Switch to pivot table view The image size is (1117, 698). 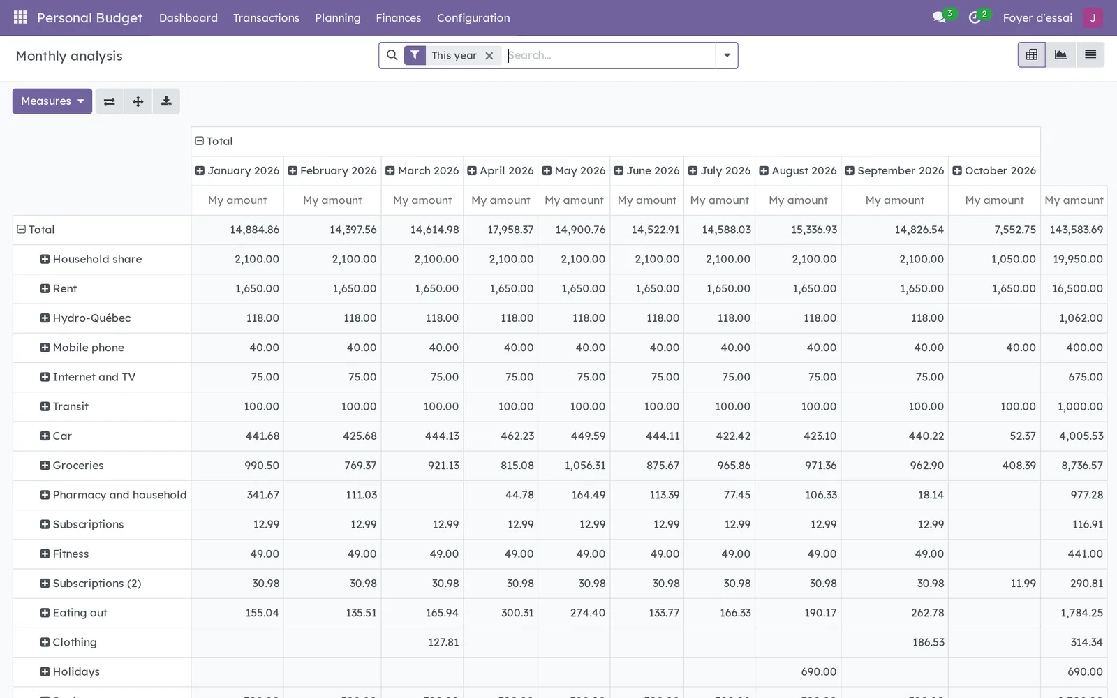(x=1032, y=54)
